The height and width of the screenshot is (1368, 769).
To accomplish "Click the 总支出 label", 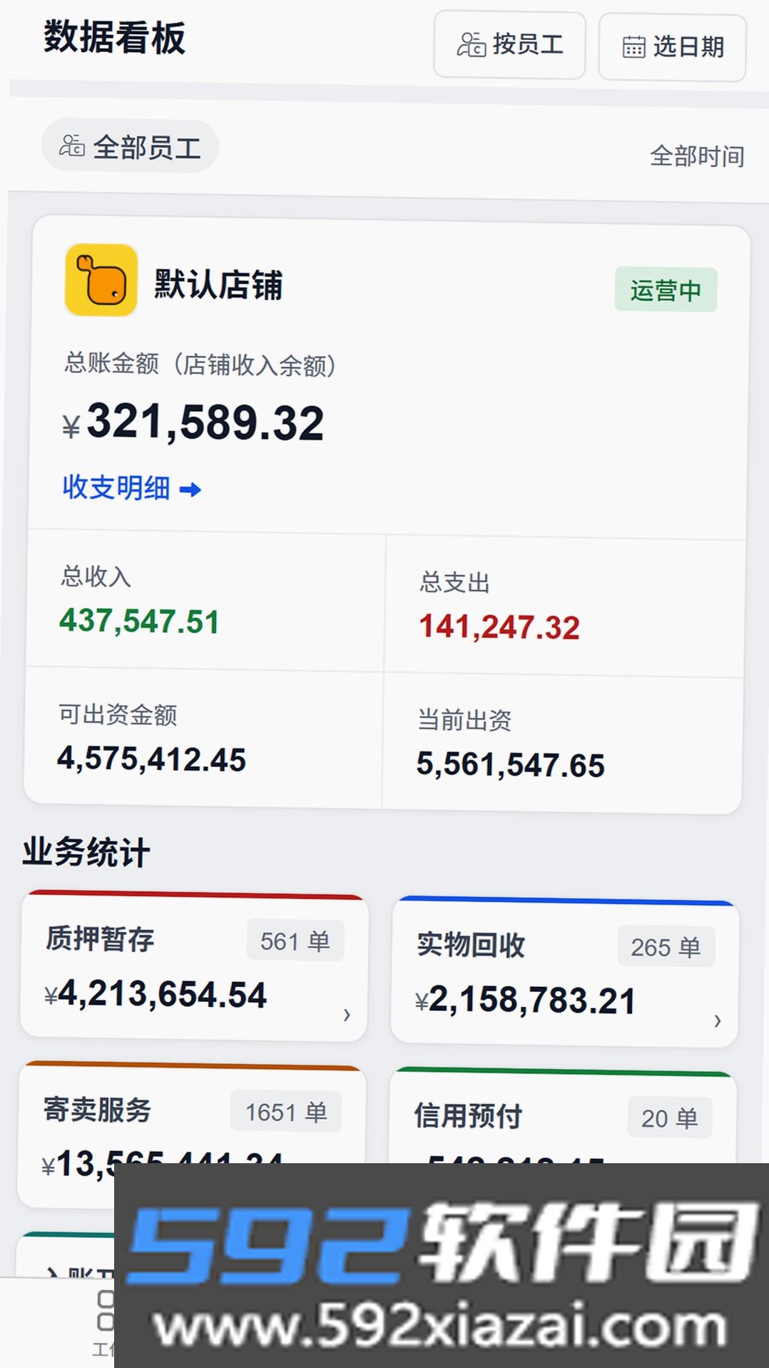I will coord(454,582).
